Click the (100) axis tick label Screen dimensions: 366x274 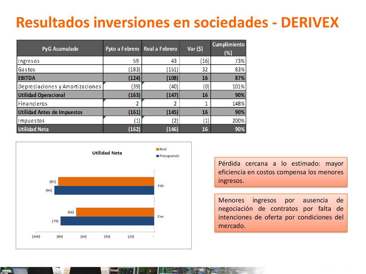point(36,237)
